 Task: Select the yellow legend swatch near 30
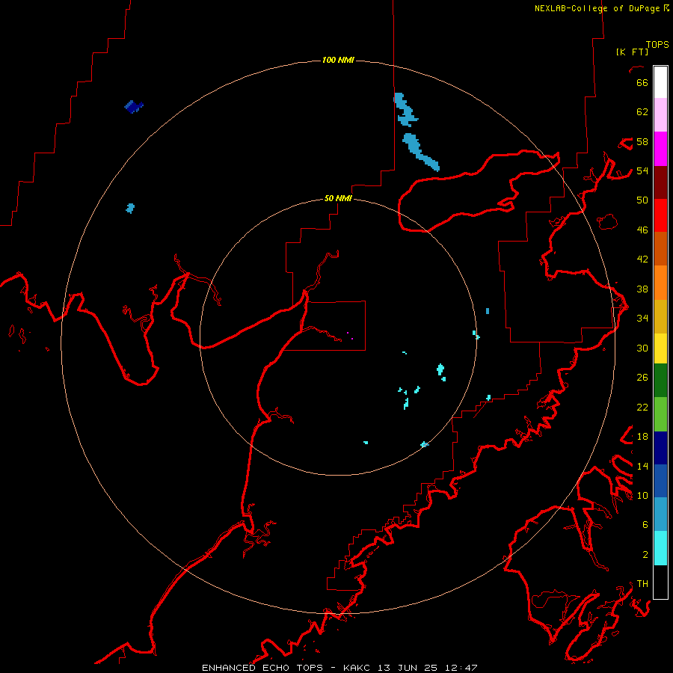tap(660, 348)
